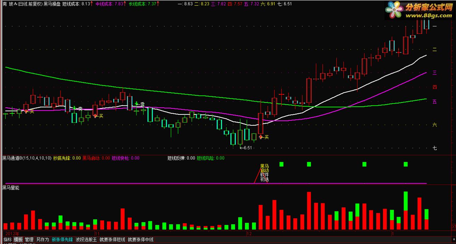
Task: Load the 新涨停先锋 template
Action: (x=63, y=239)
